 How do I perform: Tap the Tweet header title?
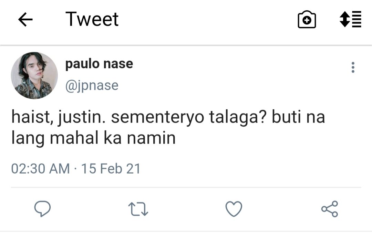(92, 19)
